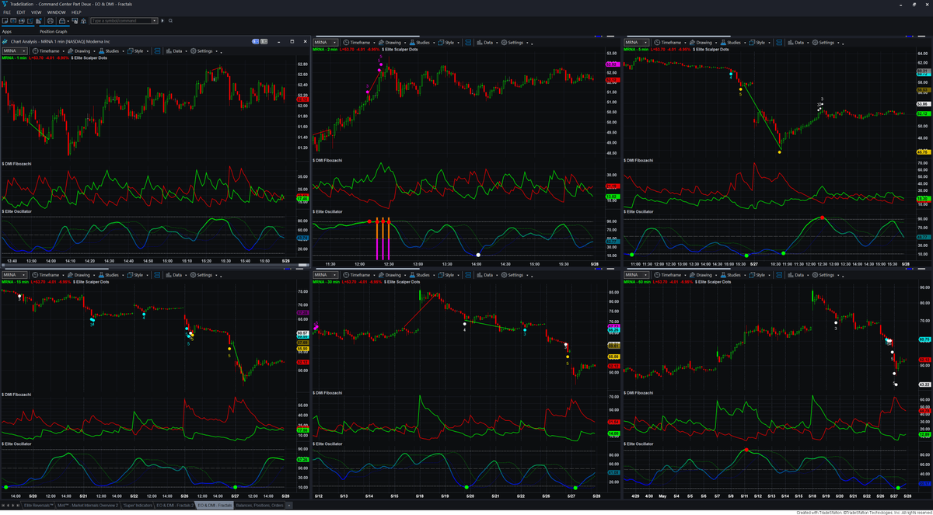933x515 pixels.
Task: Click Drawing icon in 15 min chart
Action: pyautogui.click(x=69, y=275)
